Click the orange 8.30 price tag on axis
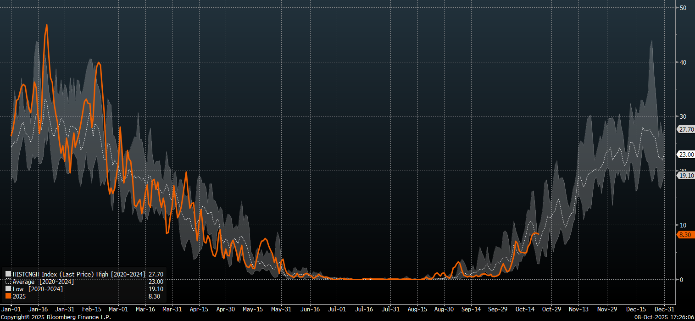The width and height of the screenshot is (695, 321). pos(686,235)
